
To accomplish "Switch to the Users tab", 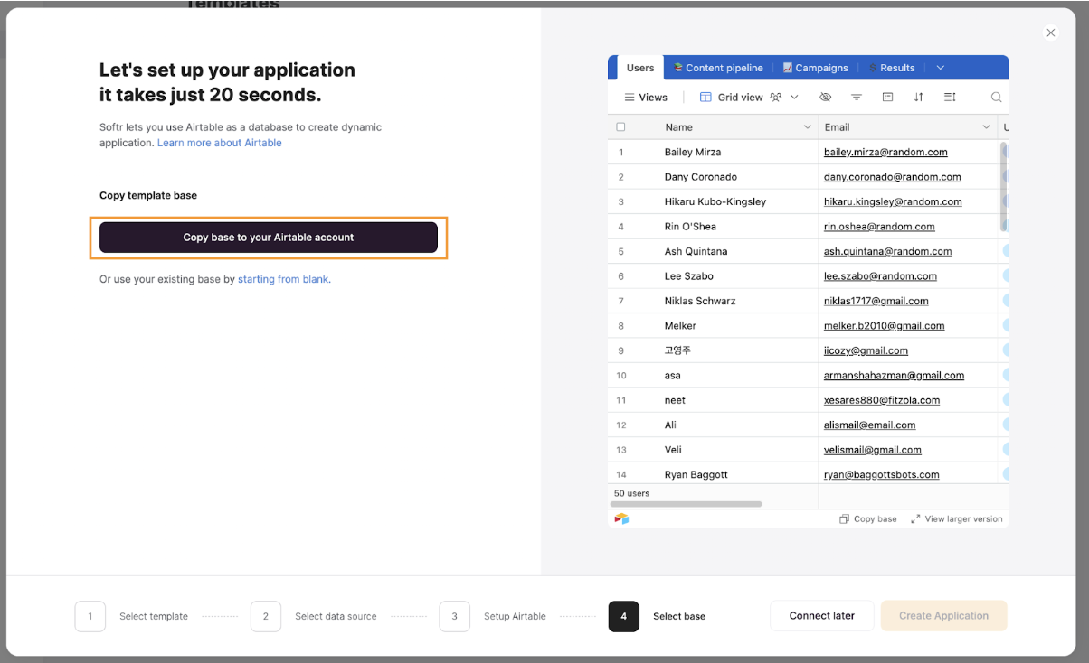I will click(x=640, y=68).
